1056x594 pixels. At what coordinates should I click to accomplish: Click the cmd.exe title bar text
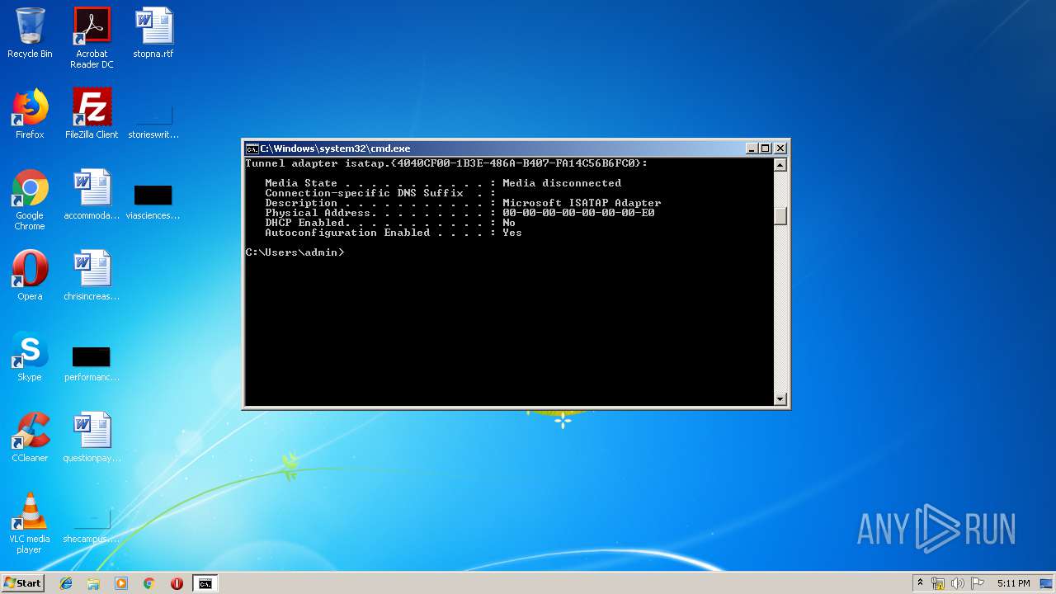pos(335,148)
